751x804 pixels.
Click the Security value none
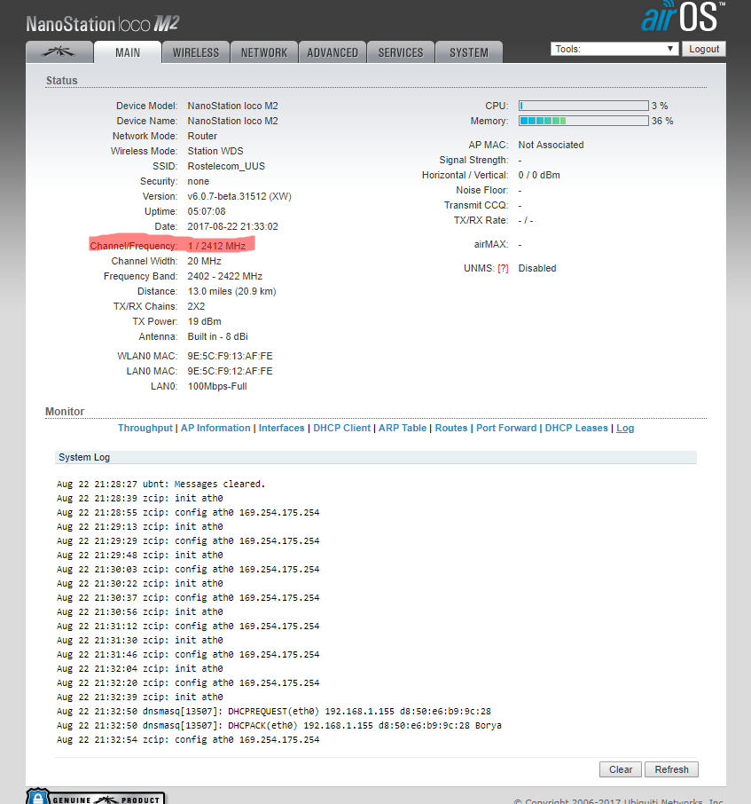199,181
